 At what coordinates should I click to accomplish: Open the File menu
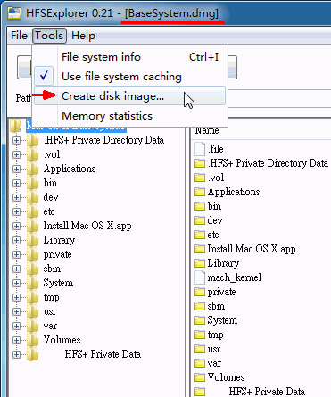tap(19, 36)
